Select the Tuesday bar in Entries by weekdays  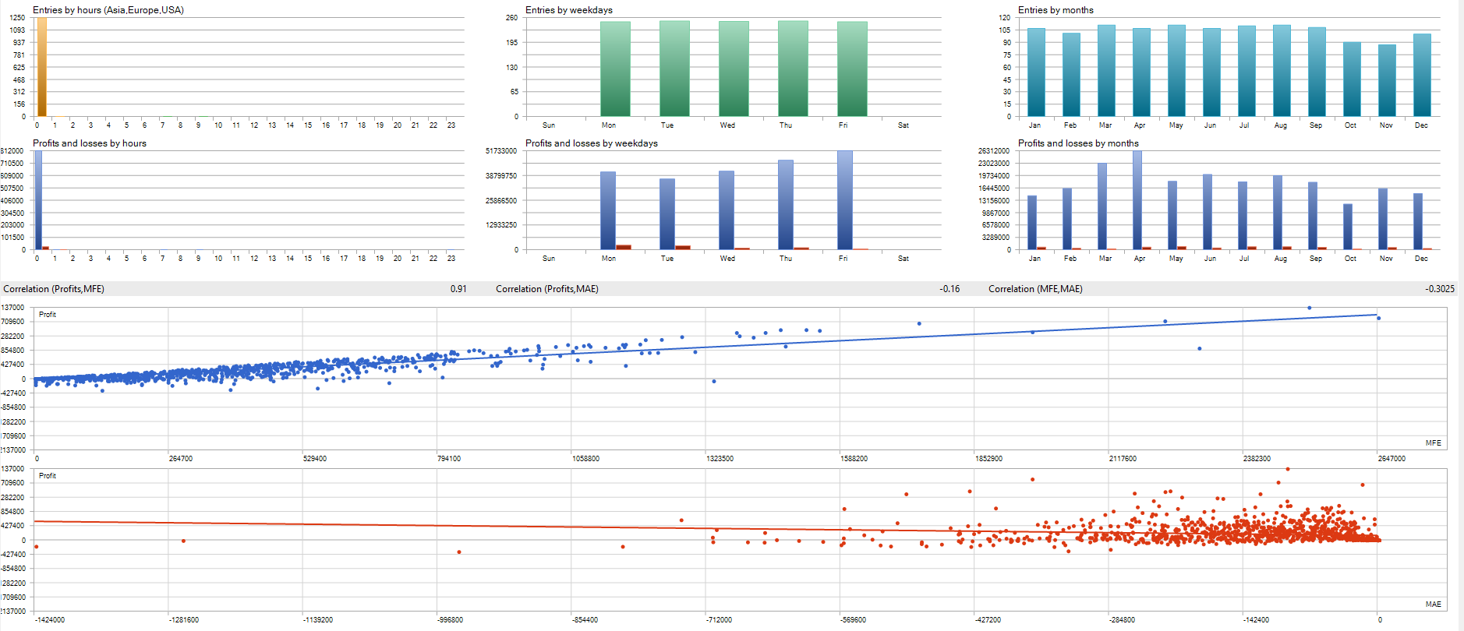pyautogui.click(x=674, y=69)
